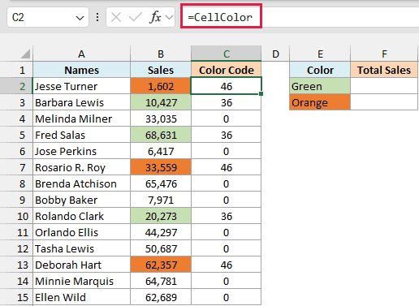Select the Jesse Turner cell

click(81, 86)
